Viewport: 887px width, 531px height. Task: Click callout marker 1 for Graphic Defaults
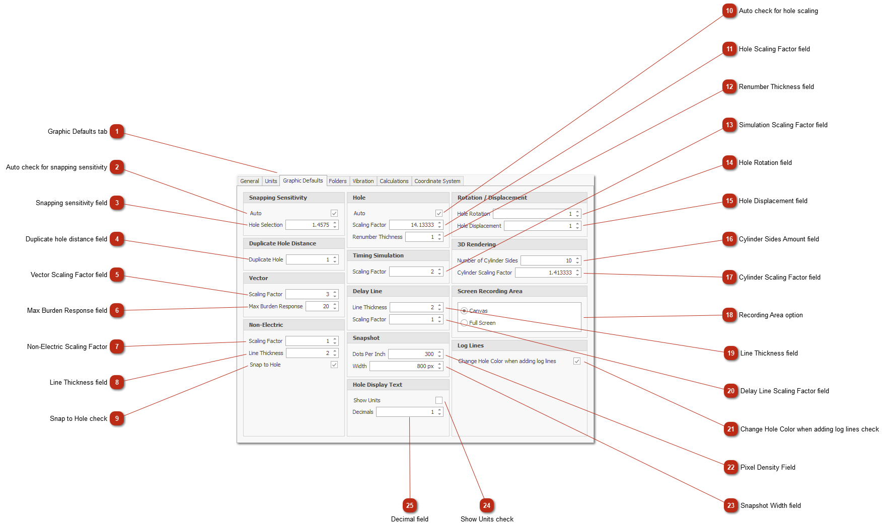pyautogui.click(x=117, y=132)
